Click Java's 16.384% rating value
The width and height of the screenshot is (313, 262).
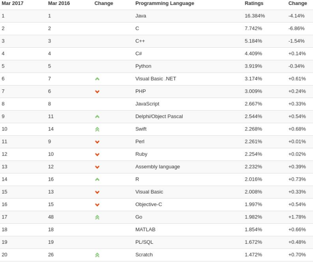click(x=254, y=16)
